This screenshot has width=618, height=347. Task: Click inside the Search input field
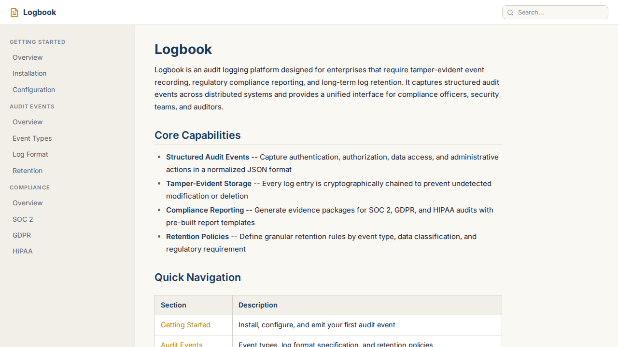pyautogui.click(x=555, y=12)
